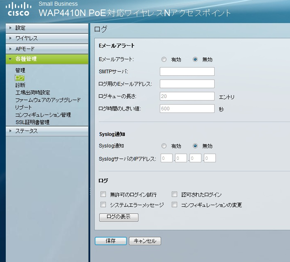Click the WAP4410N product title text
Image resolution: width=290 pixels, height=262 pixels.
[135, 13]
